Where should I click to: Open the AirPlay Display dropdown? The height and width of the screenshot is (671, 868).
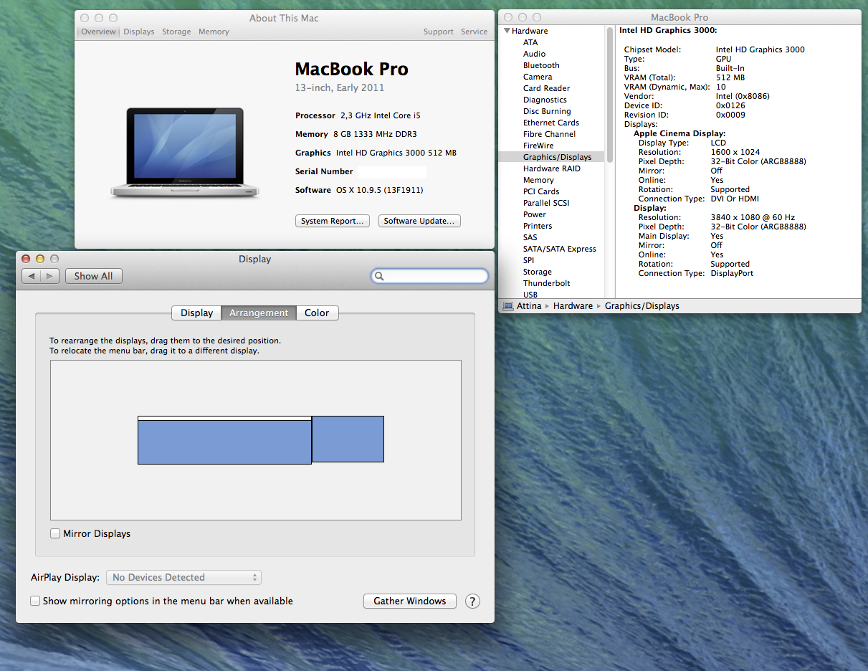click(x=183, y=577)
